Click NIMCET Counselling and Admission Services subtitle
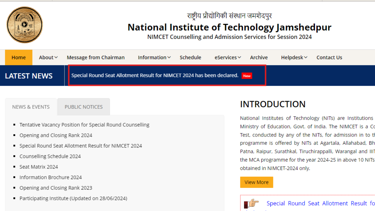 tap(229, 37)
